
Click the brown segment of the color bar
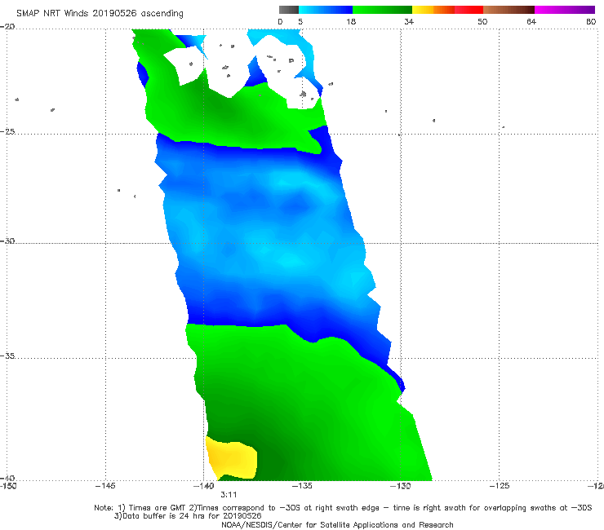509,10
